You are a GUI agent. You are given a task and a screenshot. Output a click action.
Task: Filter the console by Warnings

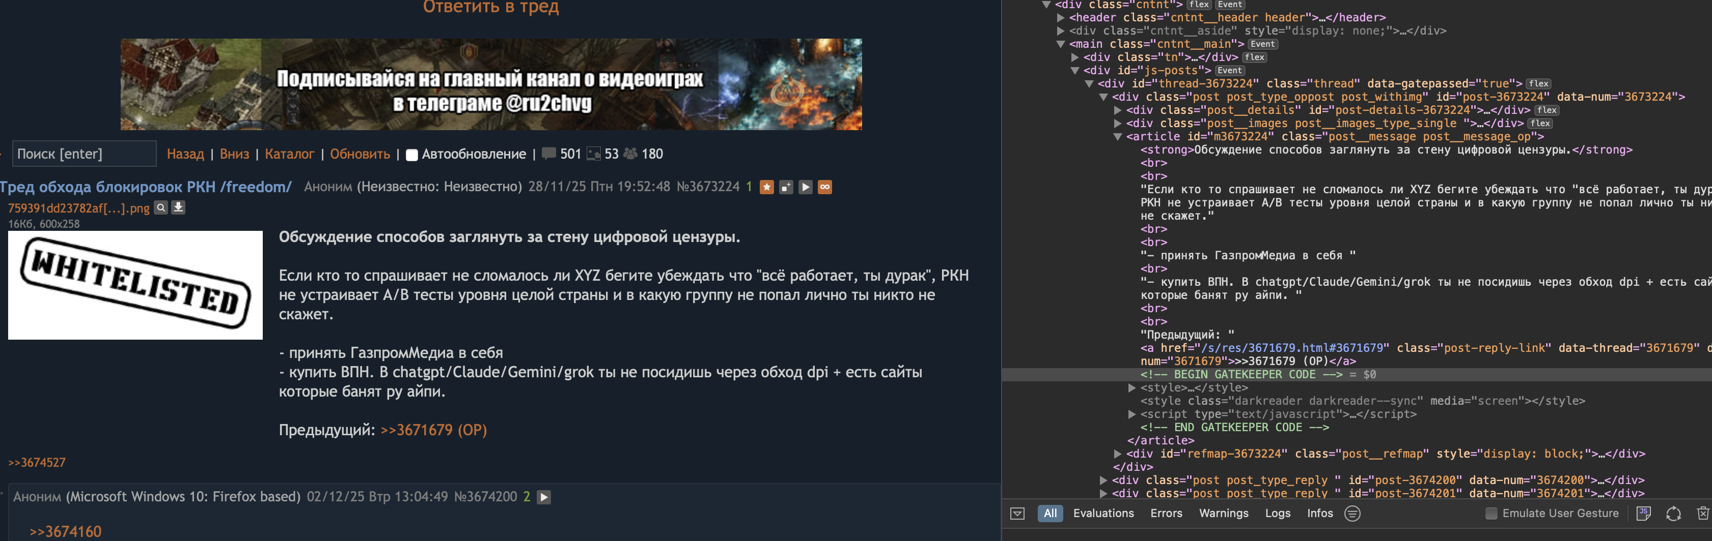pyautogui.click(x=1224, y=514)
